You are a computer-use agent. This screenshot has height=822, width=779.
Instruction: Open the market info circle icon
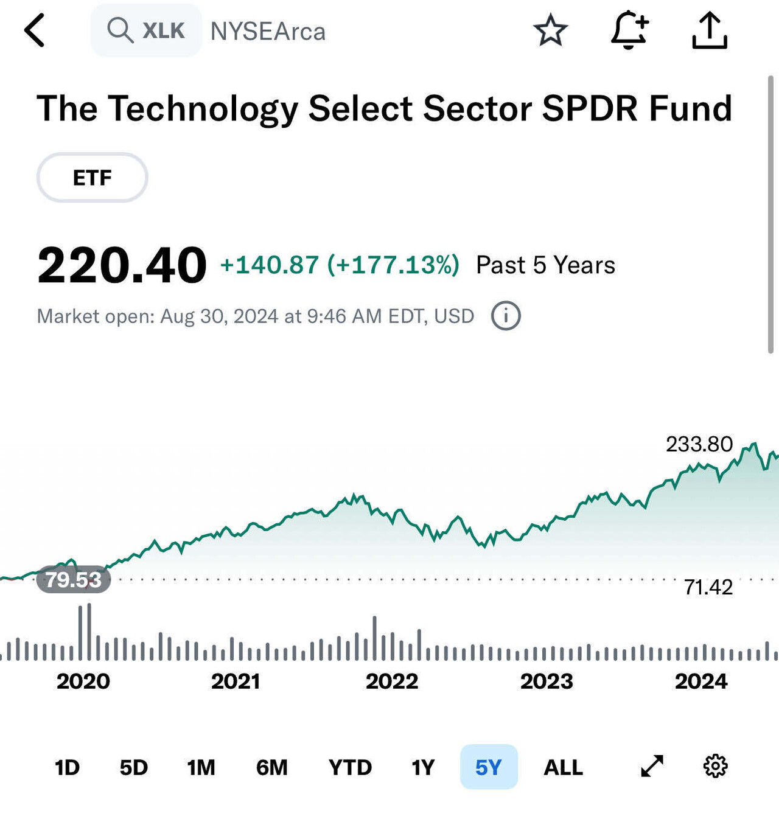[506, 316]
